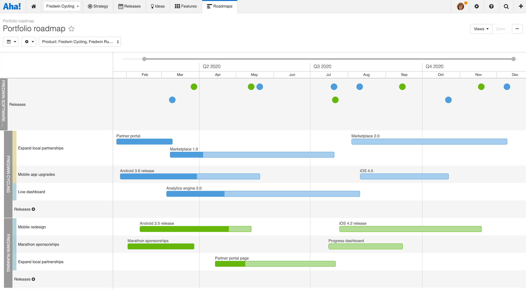Switch to the Roadmaps tab

click(x=220, y=6)
